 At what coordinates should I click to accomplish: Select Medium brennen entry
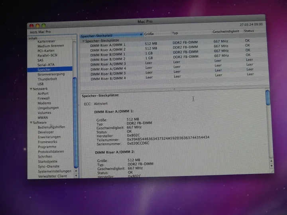tap(51, 46)
